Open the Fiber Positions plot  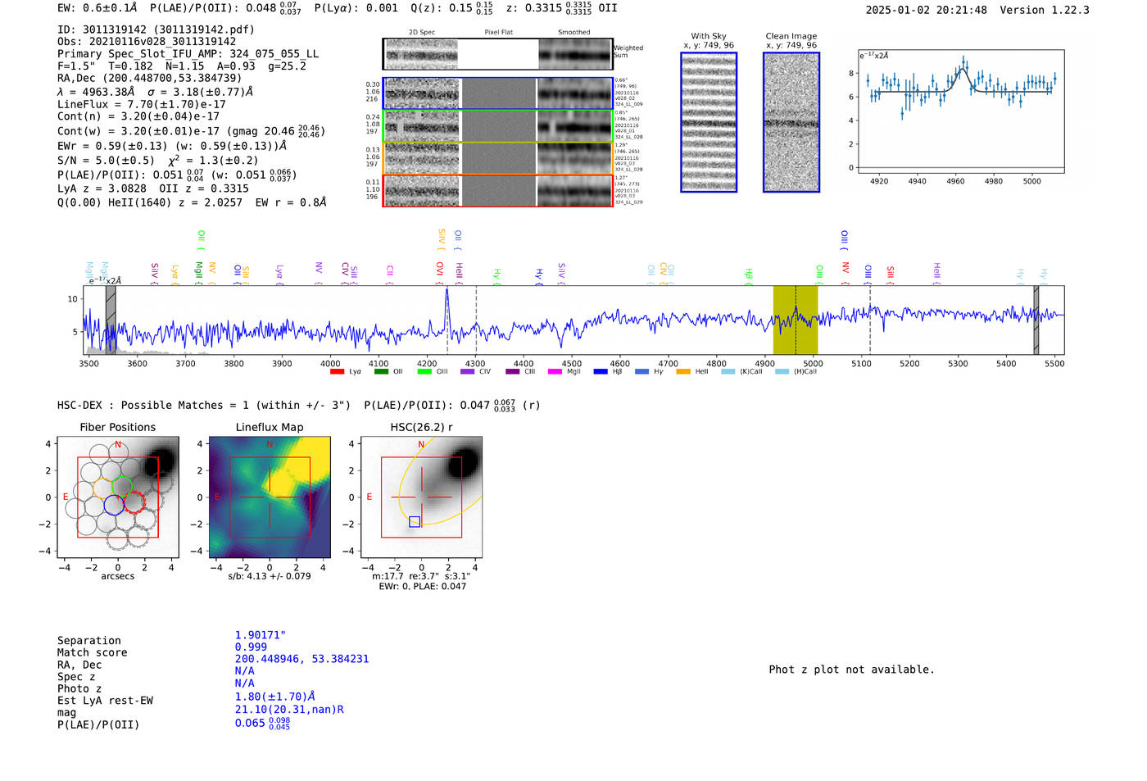point(118,497)
